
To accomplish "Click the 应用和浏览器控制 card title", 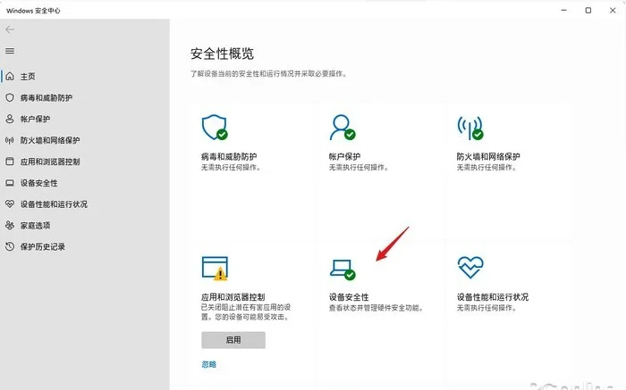I will [x=233, y=297].
